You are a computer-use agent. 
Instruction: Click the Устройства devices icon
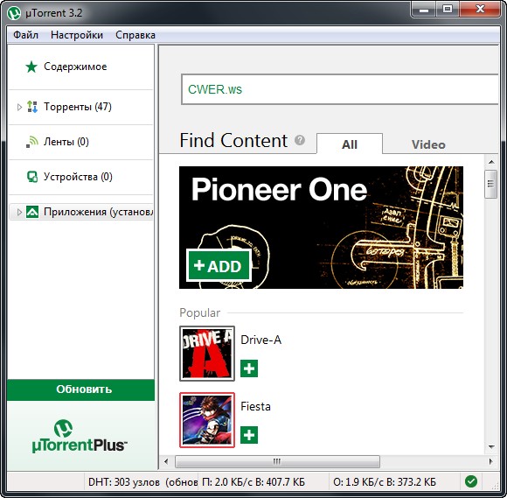coord(32,177)
